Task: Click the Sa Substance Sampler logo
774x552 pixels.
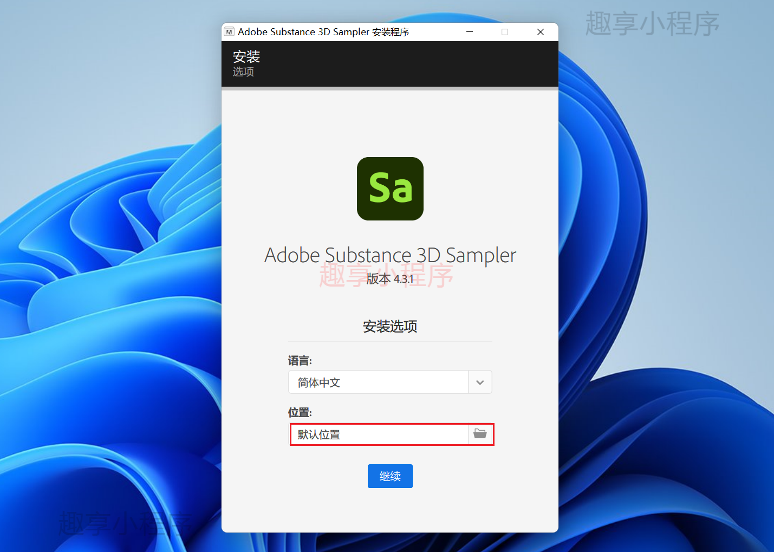Action: pos(390,189)
